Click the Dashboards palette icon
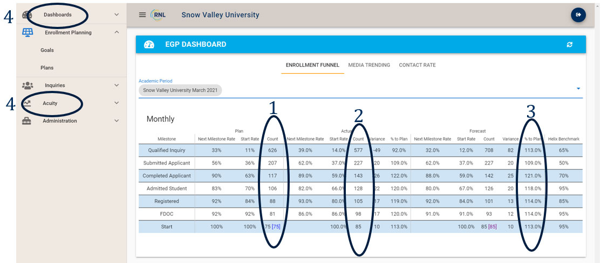The height and width of the screenshot is (263, 601). coord(27,15)
